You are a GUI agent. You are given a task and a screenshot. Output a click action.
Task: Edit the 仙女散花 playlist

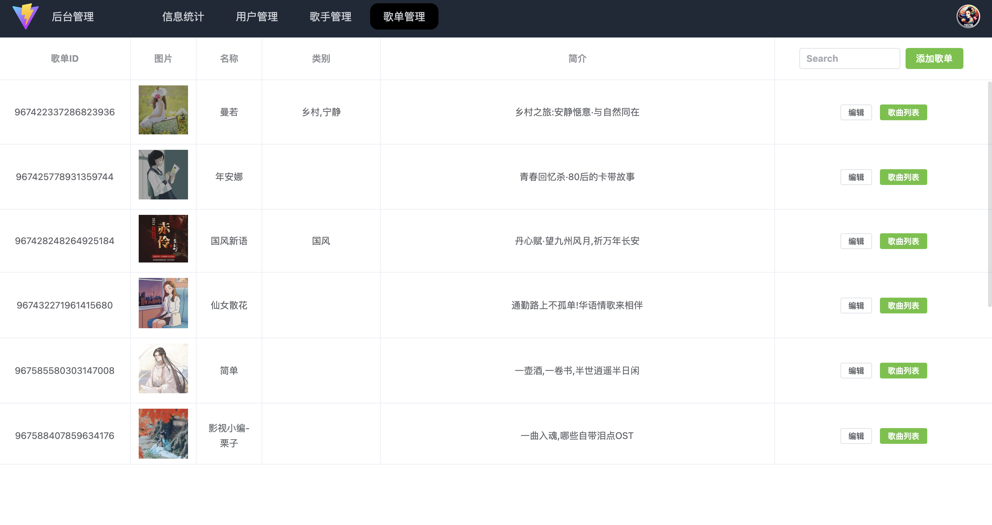click(x=856, y=305)
